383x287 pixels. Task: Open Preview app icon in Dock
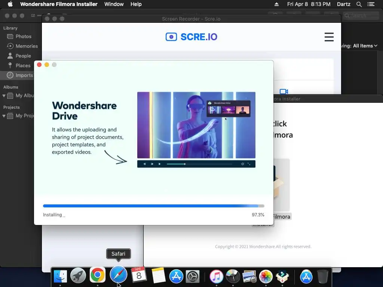249,277
